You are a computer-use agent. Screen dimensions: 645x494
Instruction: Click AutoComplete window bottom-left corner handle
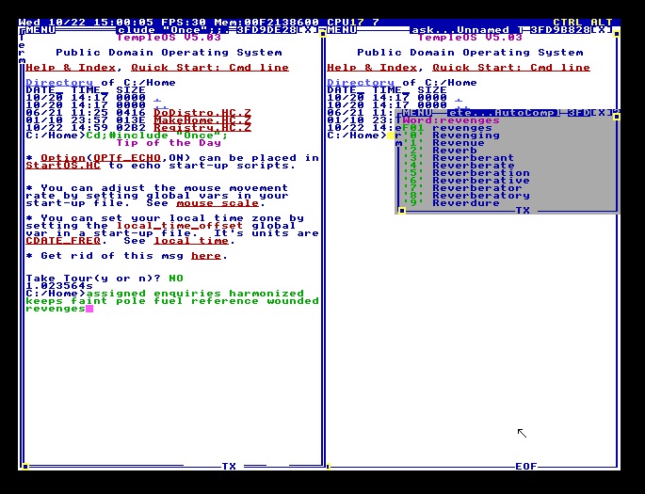click(x=402, y=211)
